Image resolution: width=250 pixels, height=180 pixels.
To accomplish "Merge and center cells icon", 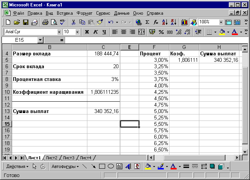I will tap(141, 32).
